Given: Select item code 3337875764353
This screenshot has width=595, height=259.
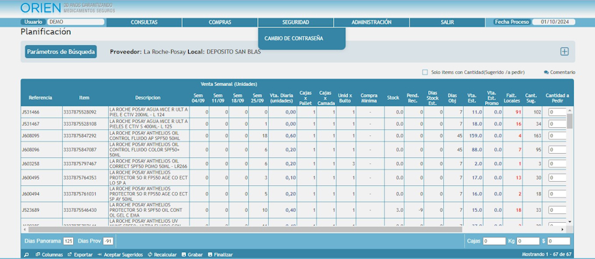Looking at the screenshot, I should tap(80, 178).
